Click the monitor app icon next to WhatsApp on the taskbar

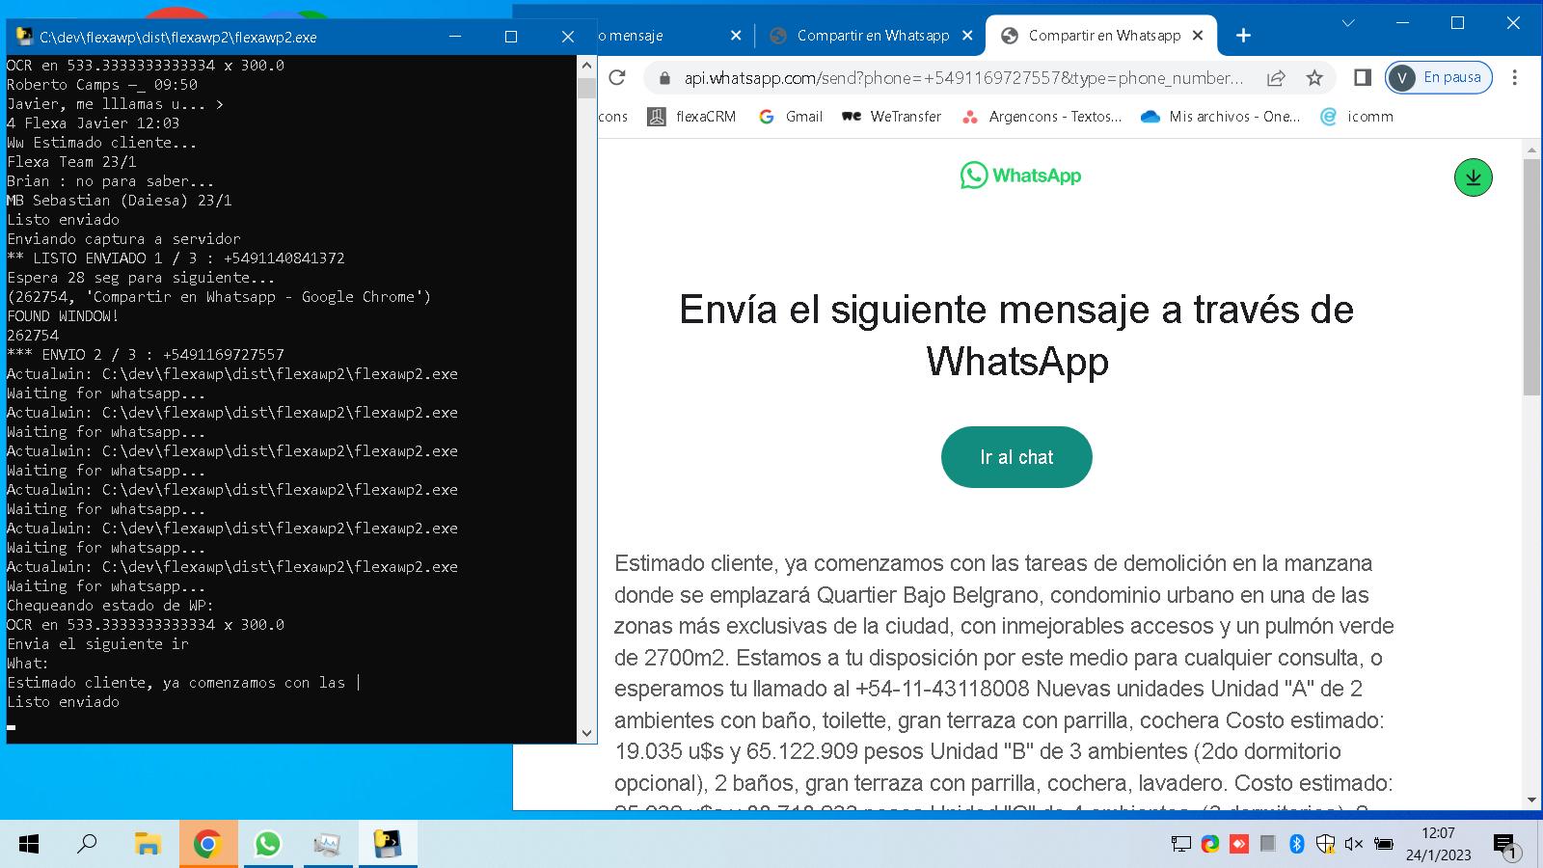click(x=327, y=844)
